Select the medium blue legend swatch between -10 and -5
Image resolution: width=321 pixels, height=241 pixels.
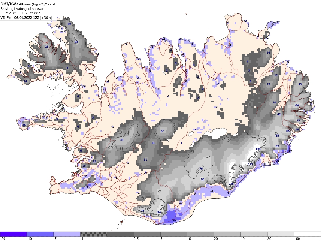click(40, 234)
